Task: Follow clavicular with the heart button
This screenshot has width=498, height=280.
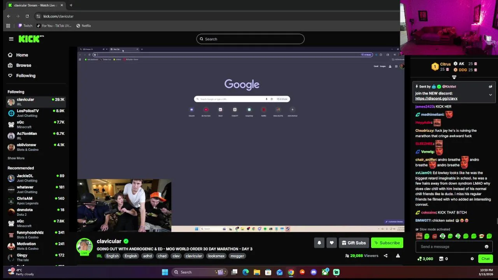Action: coord(331,243)
